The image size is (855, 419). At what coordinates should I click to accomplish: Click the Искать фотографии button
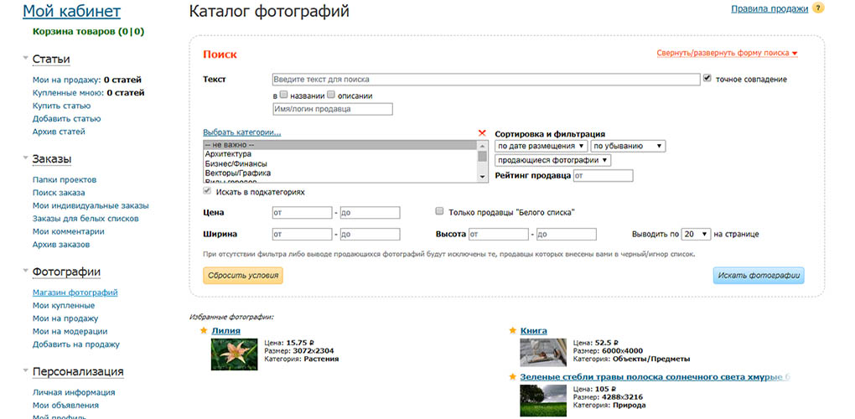tap(759, 275)
